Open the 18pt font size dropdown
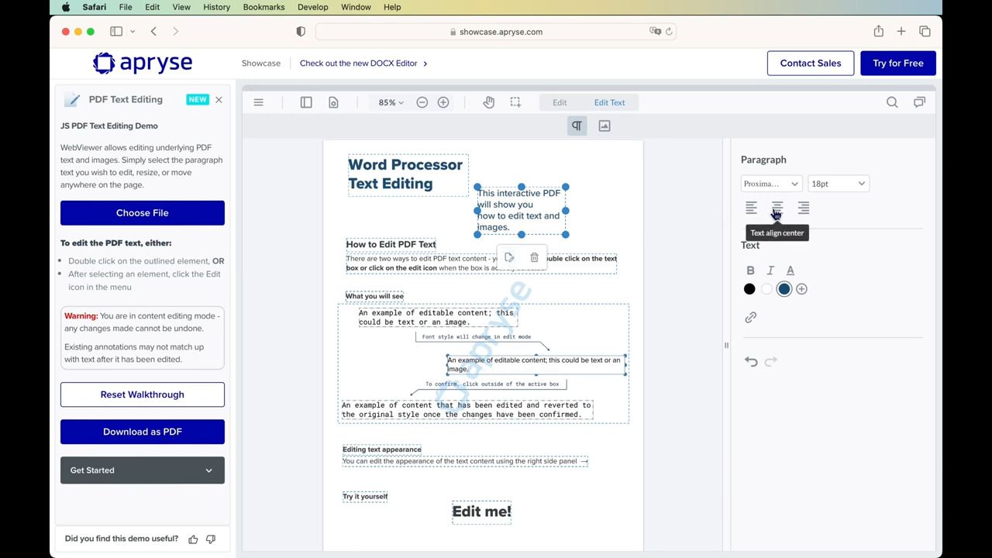 (x=839, y=184)
